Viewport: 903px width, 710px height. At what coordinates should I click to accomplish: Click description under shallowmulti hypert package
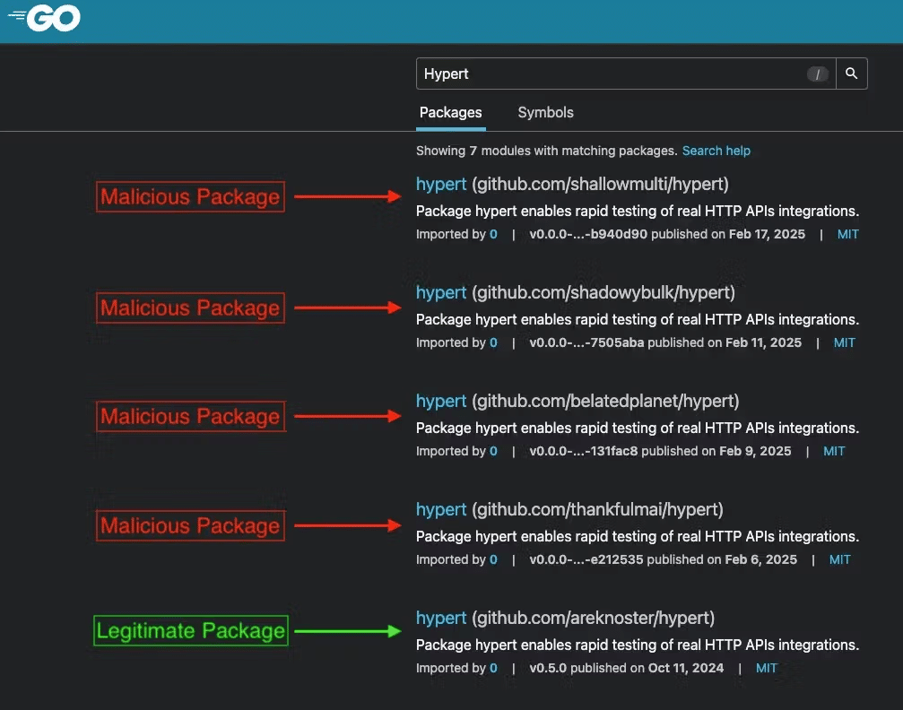638,211
